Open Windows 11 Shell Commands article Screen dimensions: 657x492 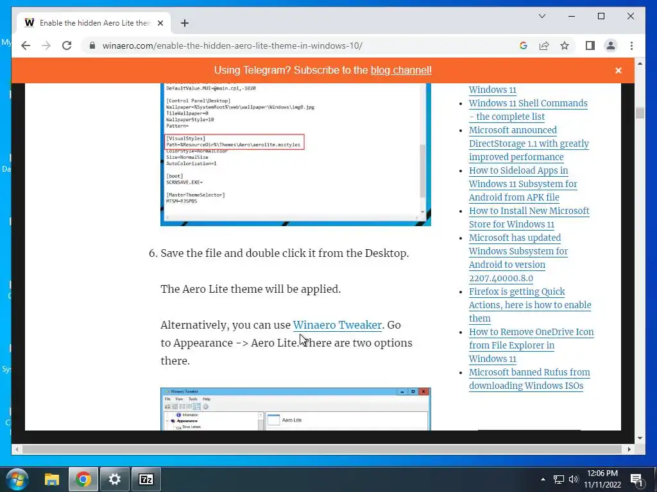[528, 110]
